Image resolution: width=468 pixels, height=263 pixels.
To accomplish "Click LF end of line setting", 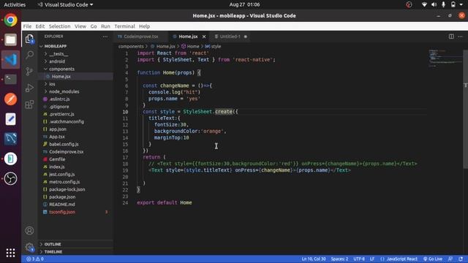I will (372, 259).
